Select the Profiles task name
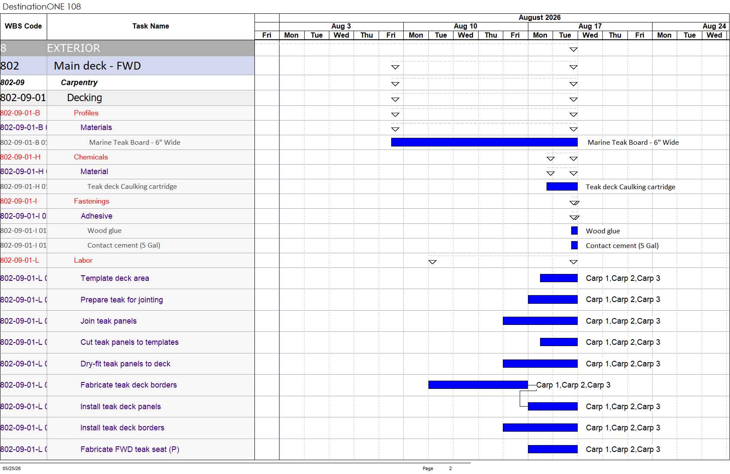Screen dimensions: 730x474 pos(86,113)
